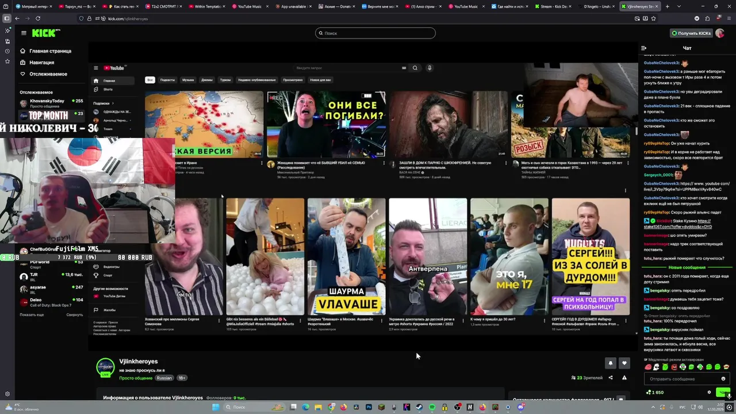Screen dimensions: 736x414
Task: Open File Explorer from taskbar
Action: tap(318, 407)
